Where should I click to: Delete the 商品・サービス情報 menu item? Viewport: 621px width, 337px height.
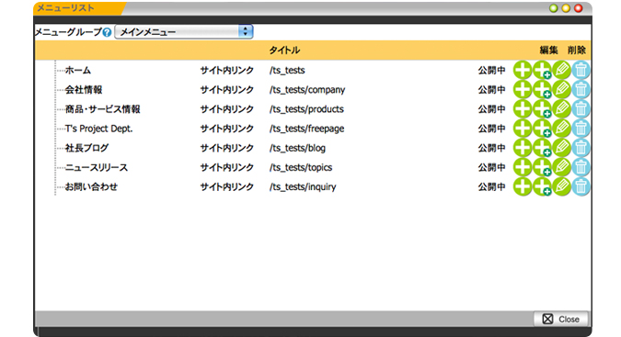[x=581, y=108]
